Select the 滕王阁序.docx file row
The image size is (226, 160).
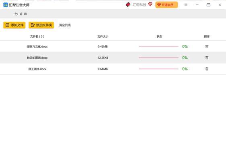point(113,69)
